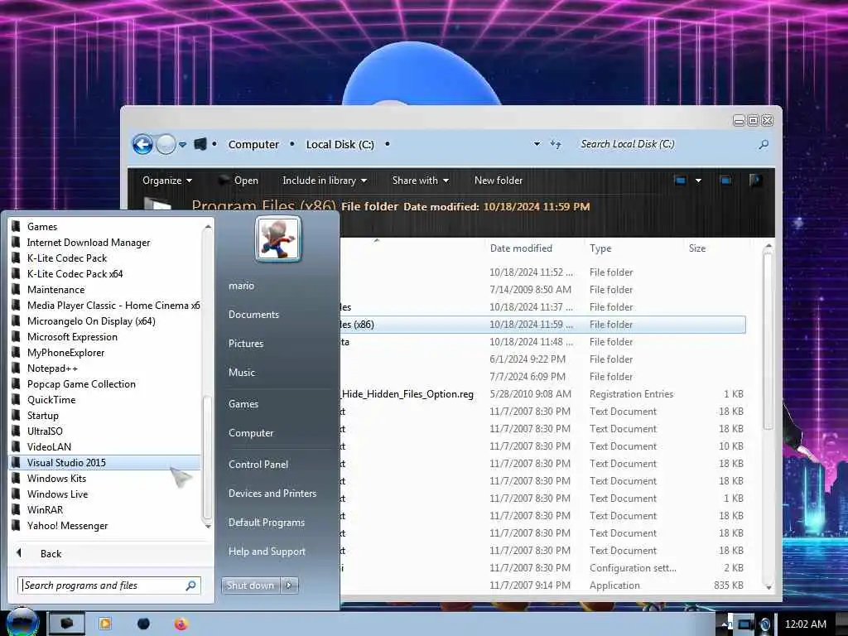Open the view options dropdown arrow
This screenshot has height=636, width=848.
(698, 180)
